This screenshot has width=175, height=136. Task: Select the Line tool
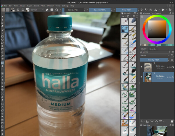[2, 33]
